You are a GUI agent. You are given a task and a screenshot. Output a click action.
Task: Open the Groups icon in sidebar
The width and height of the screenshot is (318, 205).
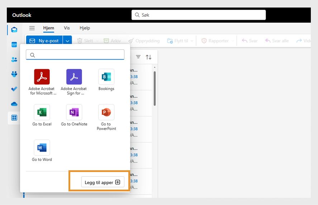click(x=14, y=74)
